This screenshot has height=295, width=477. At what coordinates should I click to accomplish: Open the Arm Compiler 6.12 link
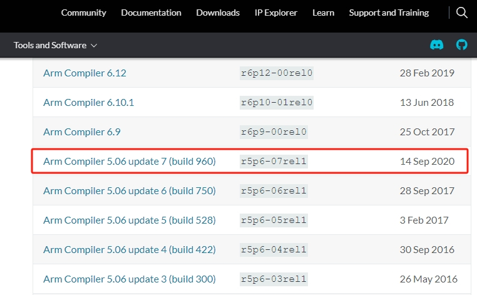pyautogui.click(x=85, y=73)
